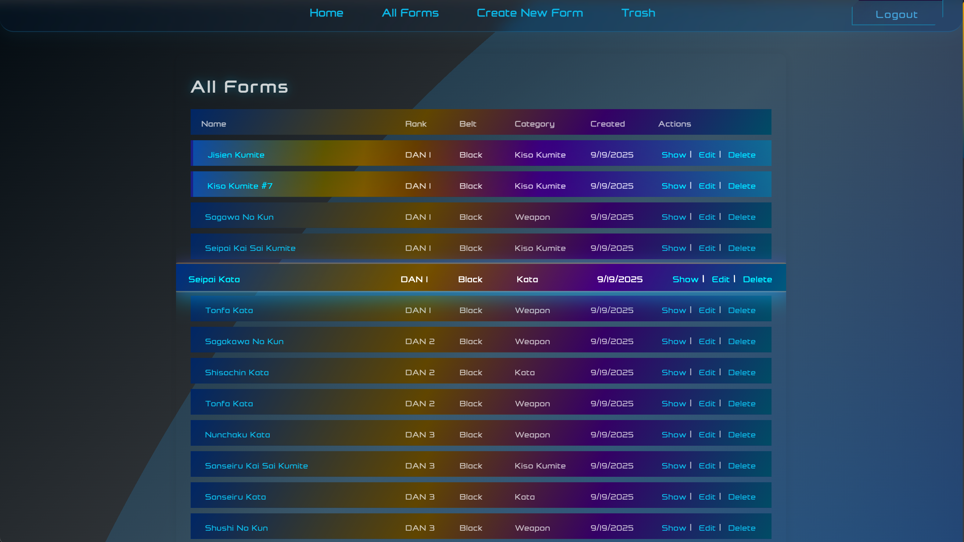964x542 pixels.
Task: Edit the Sagawa No Kun form
Action: point(707,217)
